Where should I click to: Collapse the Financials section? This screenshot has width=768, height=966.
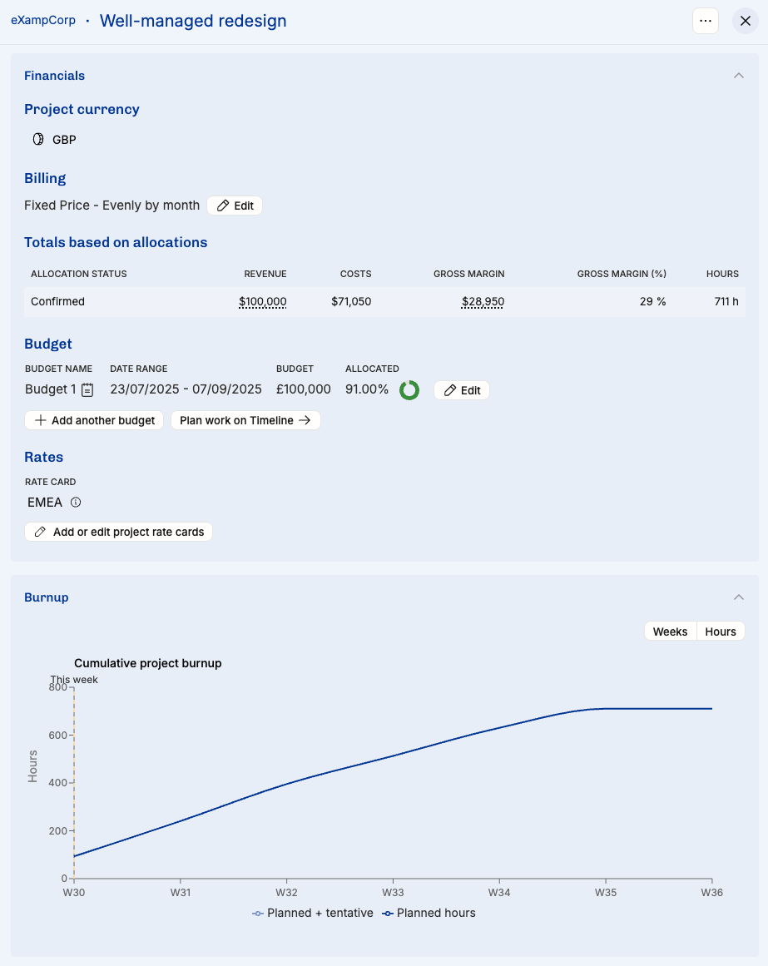pyautogui.click(x=738, y=76)
